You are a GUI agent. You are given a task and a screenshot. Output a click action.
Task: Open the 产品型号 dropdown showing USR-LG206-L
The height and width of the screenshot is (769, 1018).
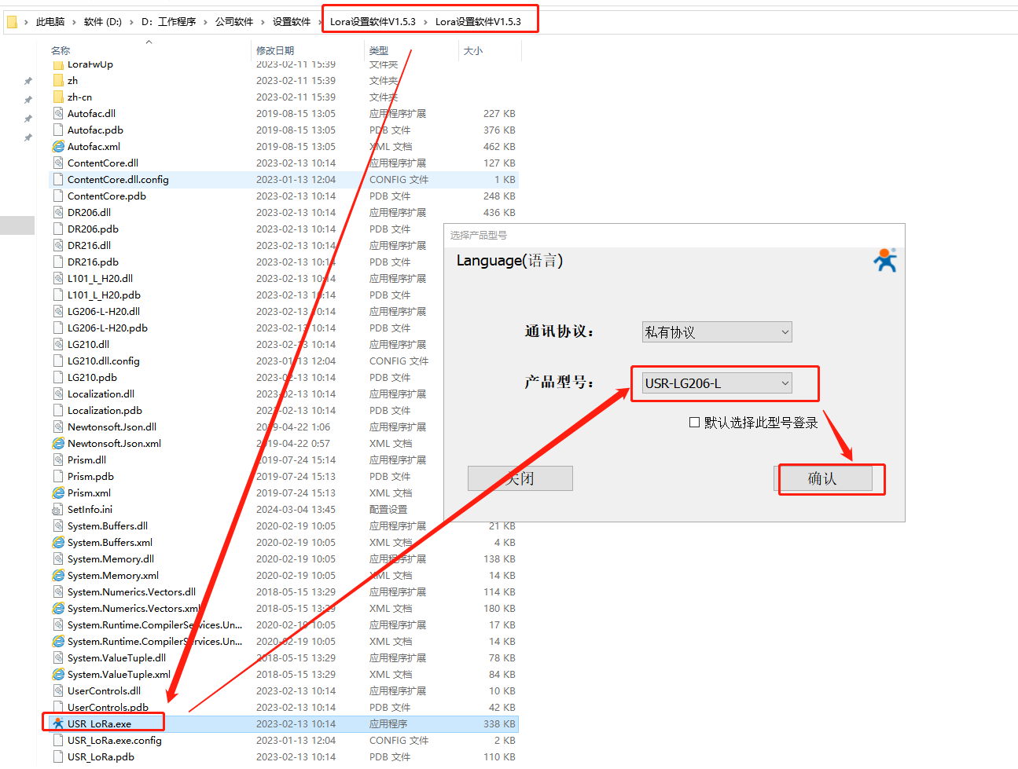coord(717,383)
